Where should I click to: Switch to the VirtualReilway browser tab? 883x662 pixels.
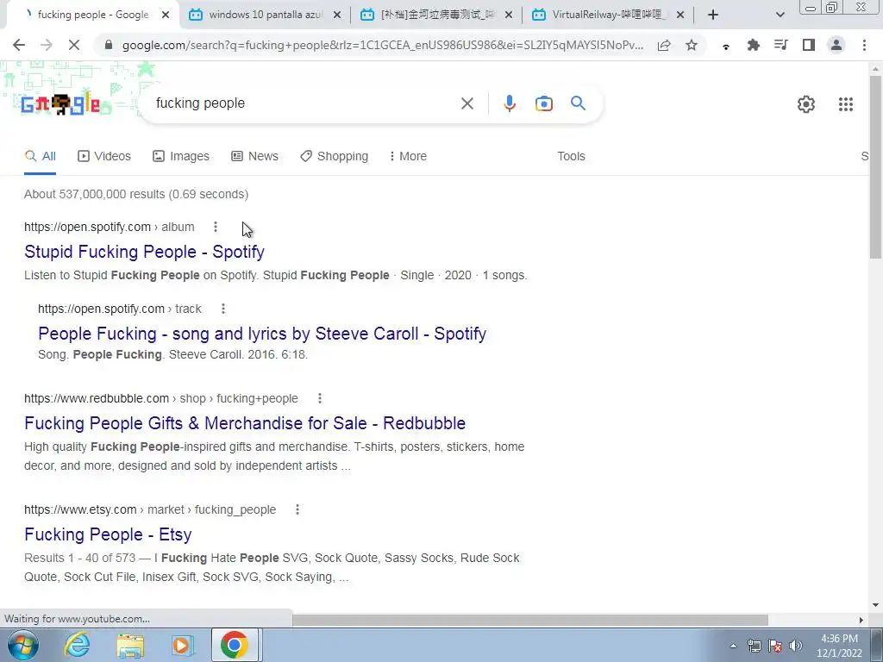(x=607, y=15)
